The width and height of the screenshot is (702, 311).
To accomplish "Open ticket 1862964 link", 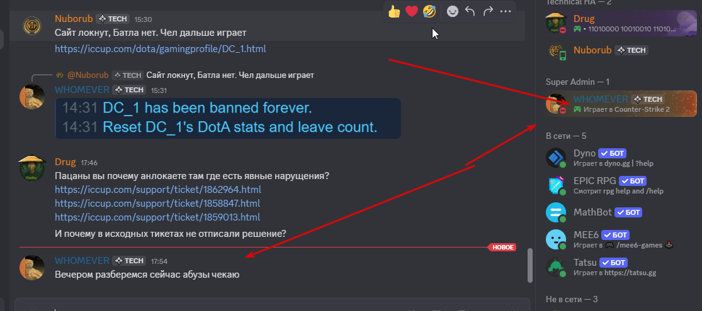I will (157, 190).
